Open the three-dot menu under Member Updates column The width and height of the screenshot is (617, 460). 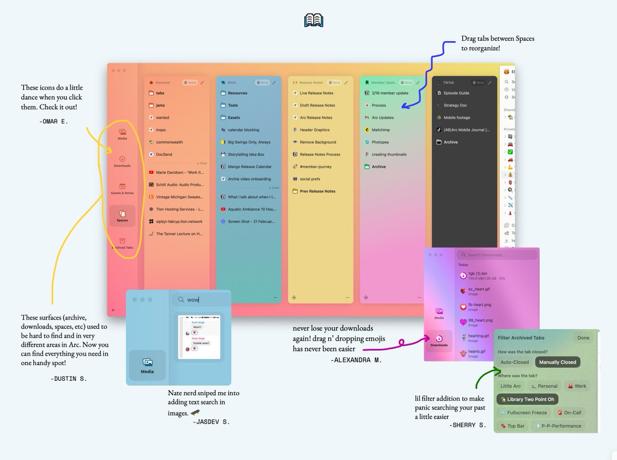pos(419,297)
